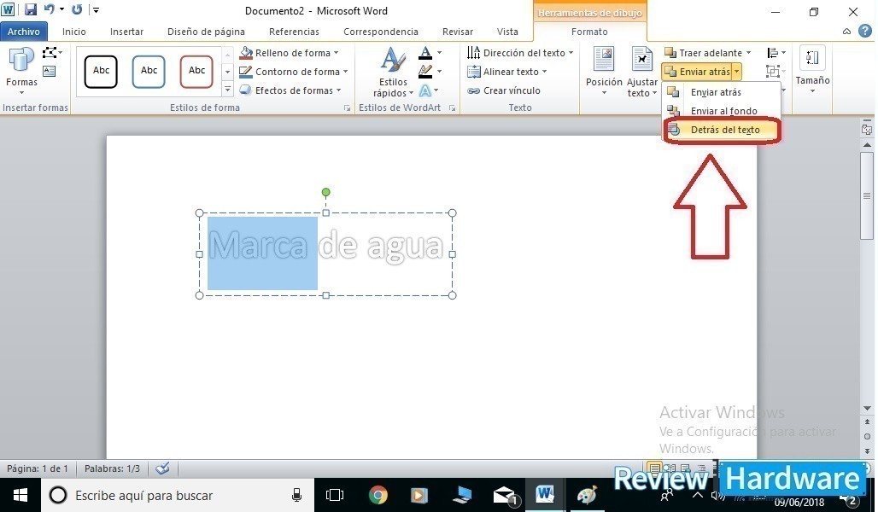The image size is (878, 512).
Task: Switch to the Insertar tab
Action: pyautogui.click(x=126, y=32)
